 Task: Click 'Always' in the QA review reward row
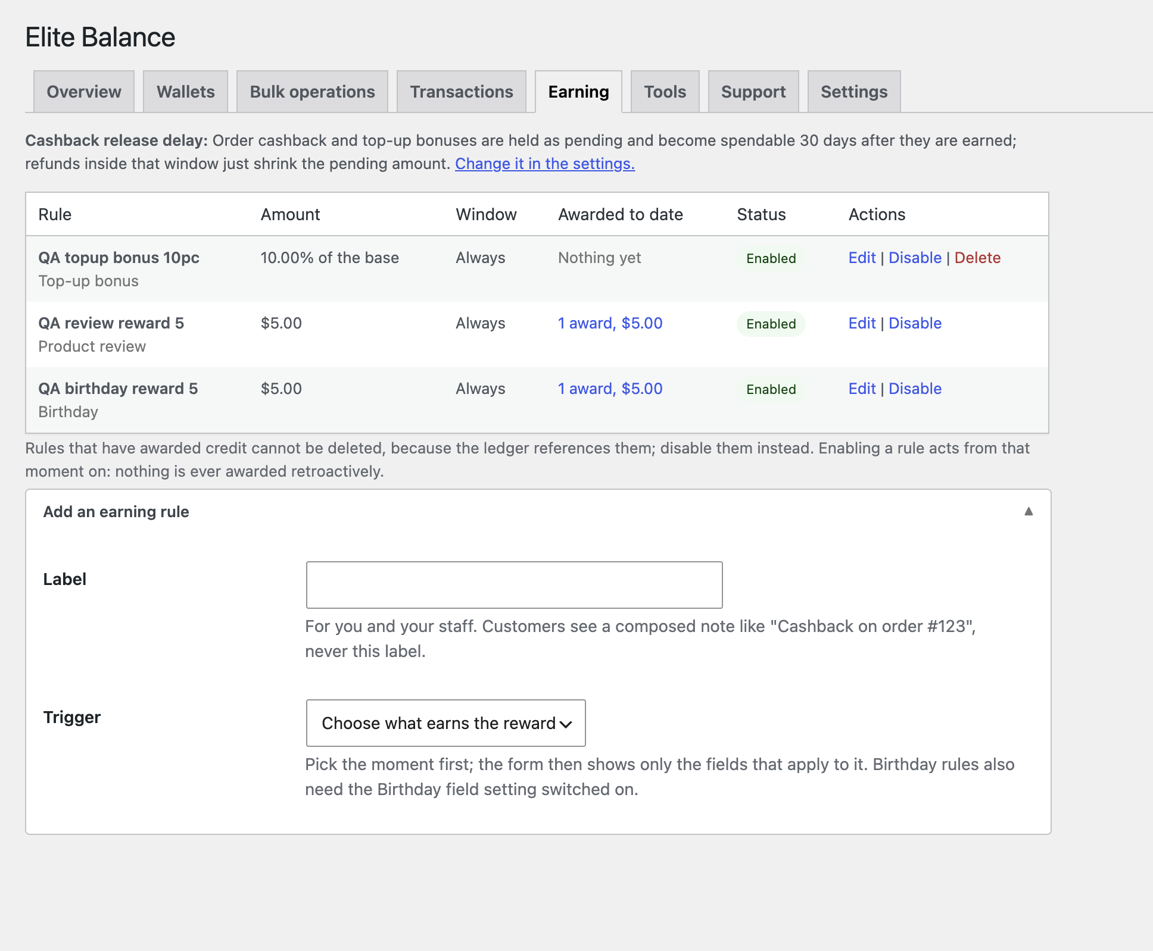point(480,323)
